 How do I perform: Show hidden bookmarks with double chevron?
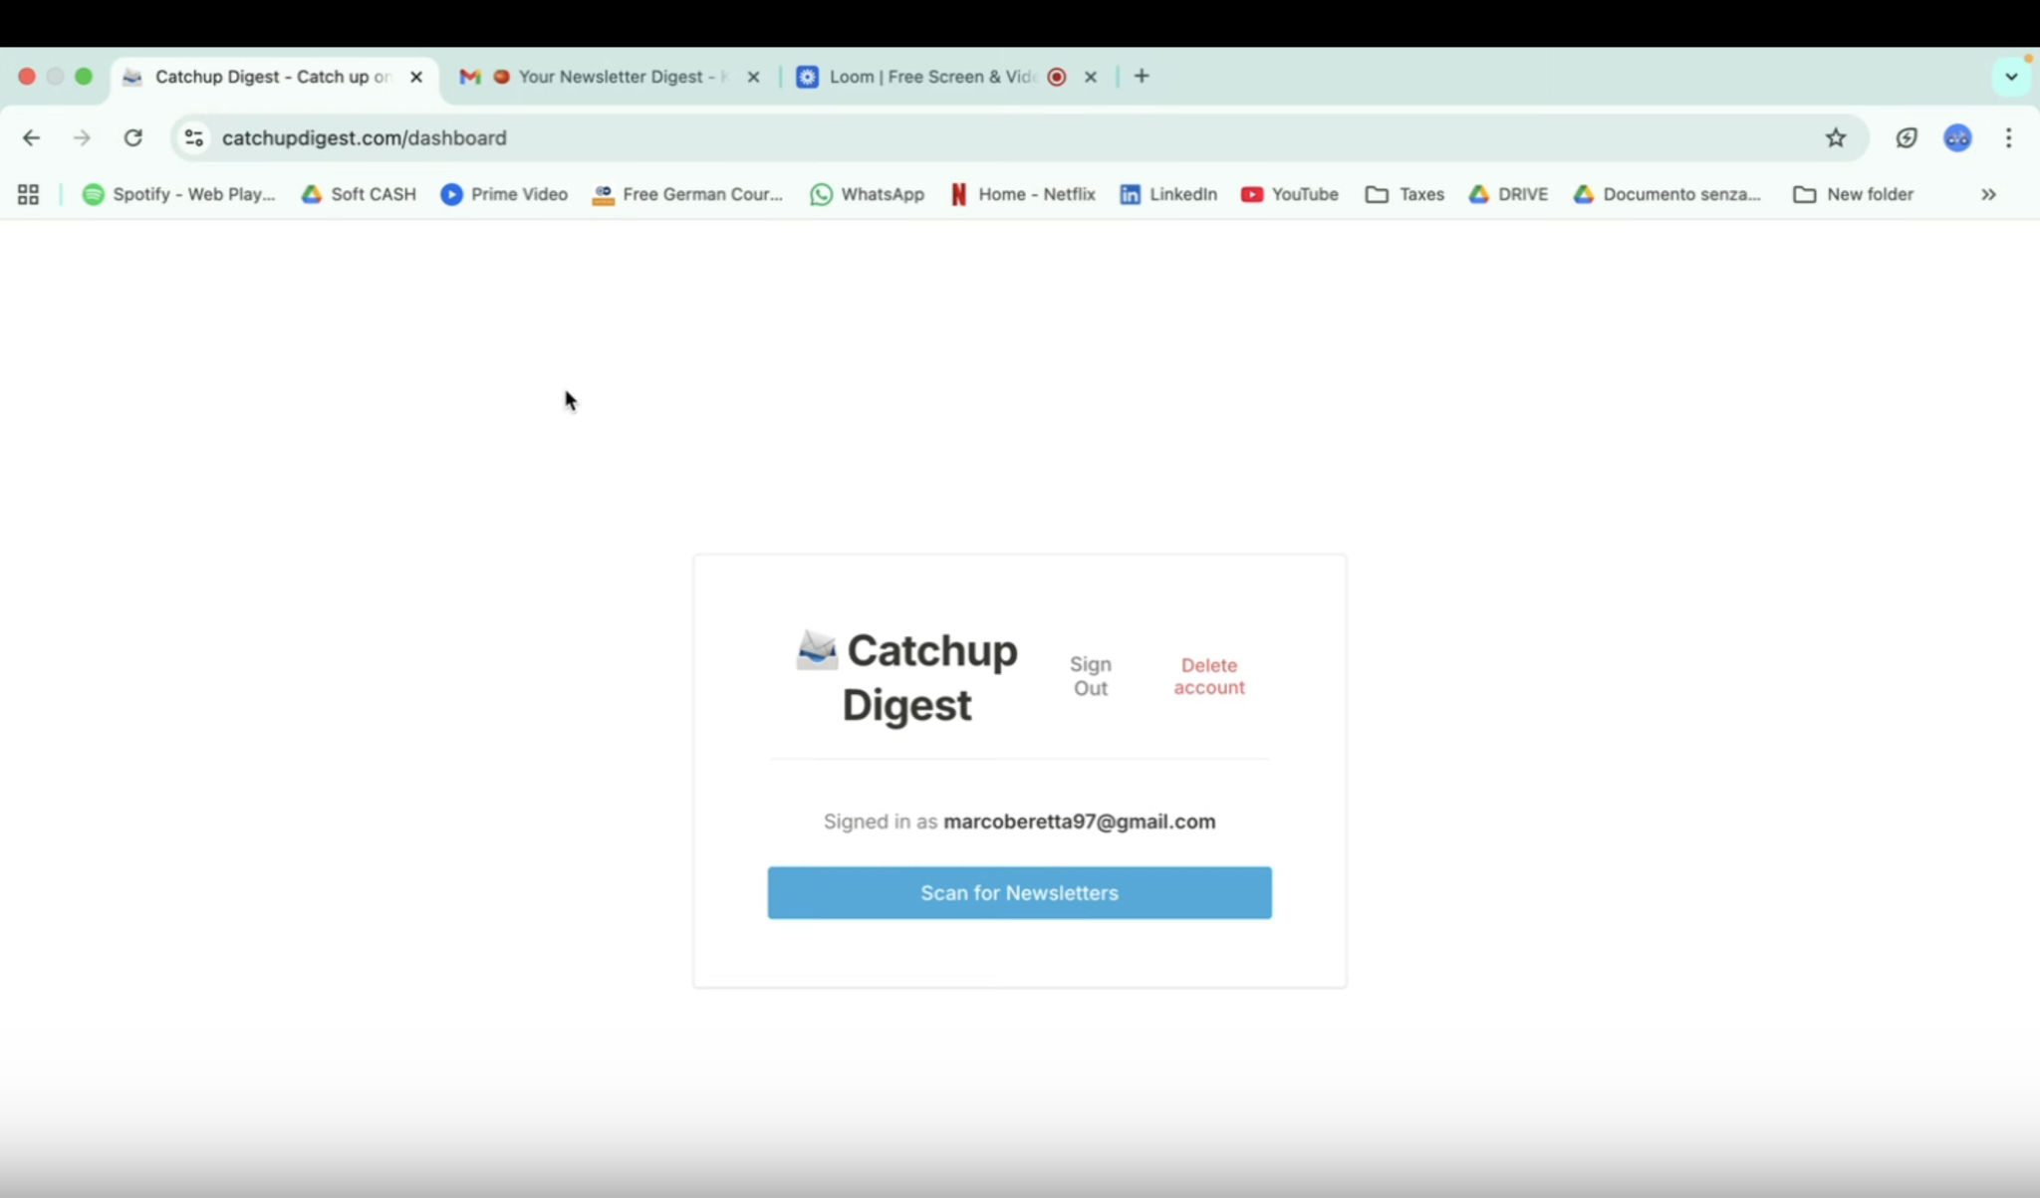point(1988,194)
